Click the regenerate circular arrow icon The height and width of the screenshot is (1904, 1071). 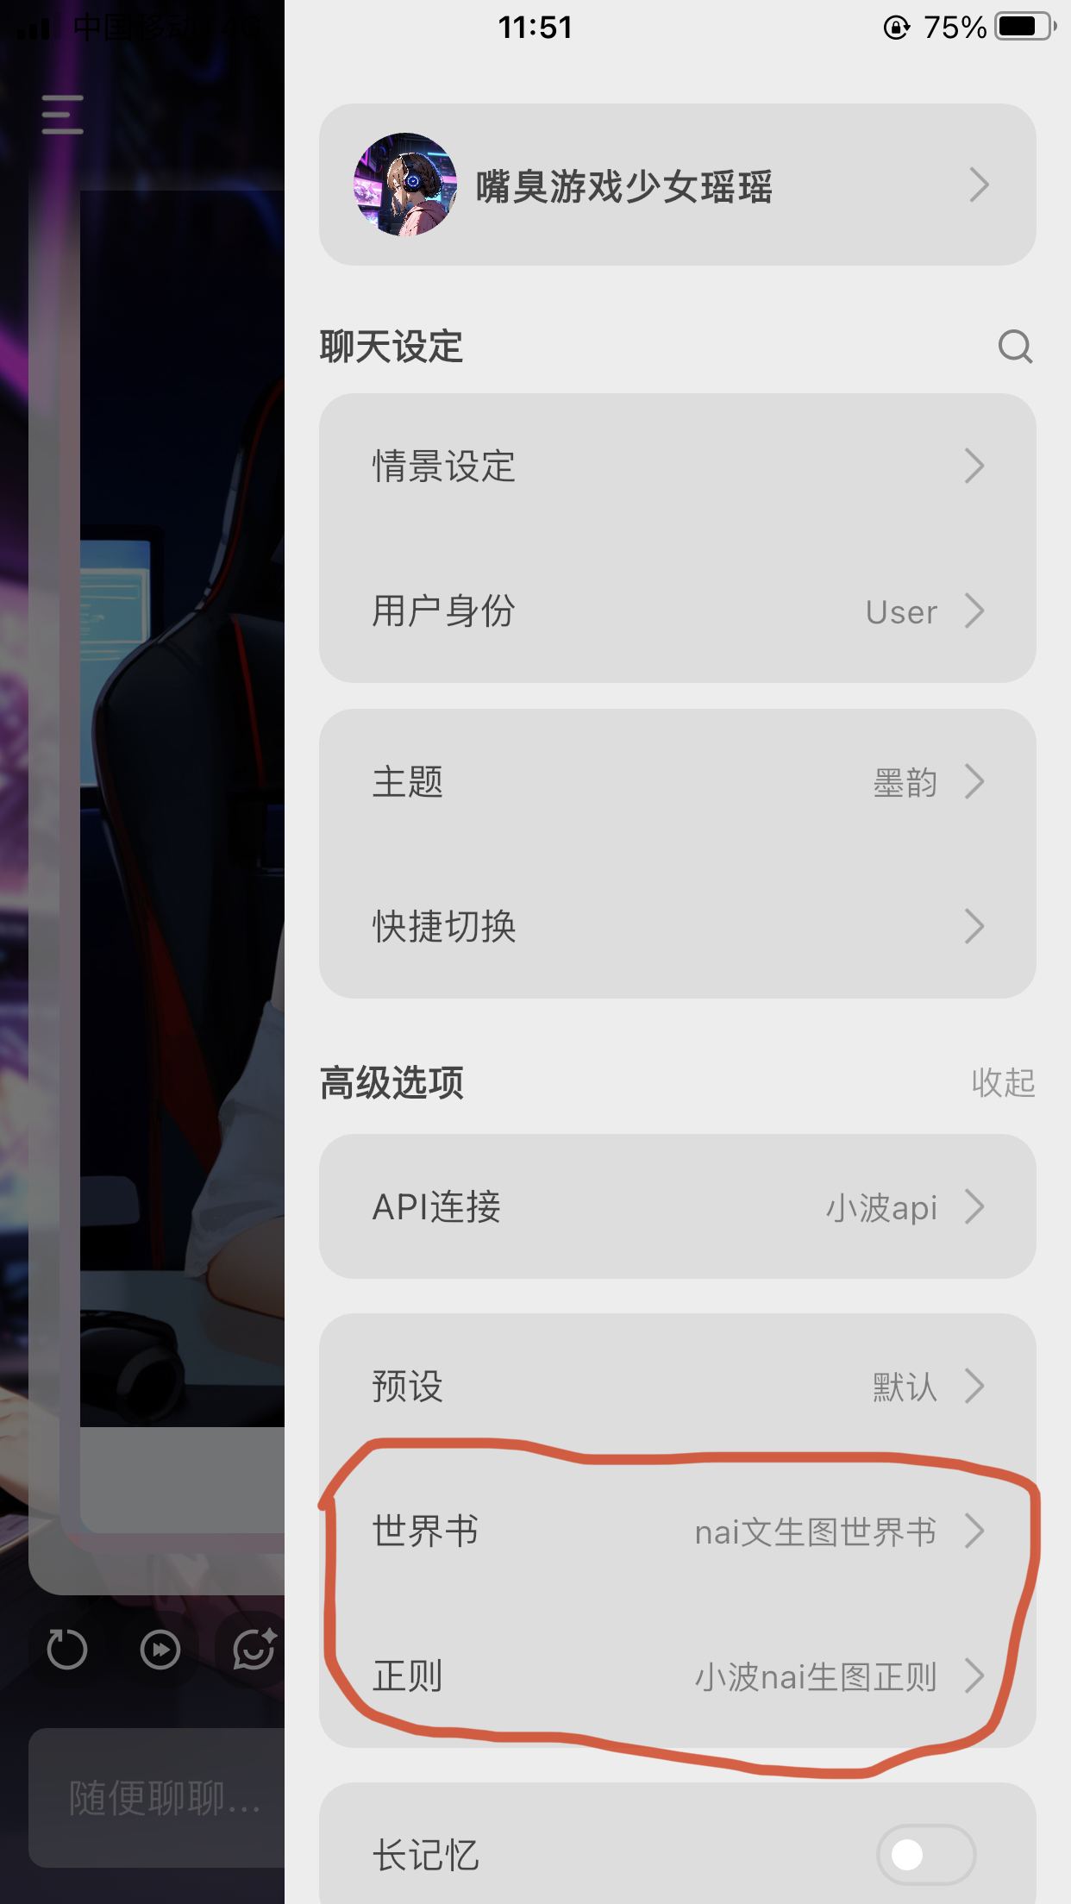(67, 1650)
